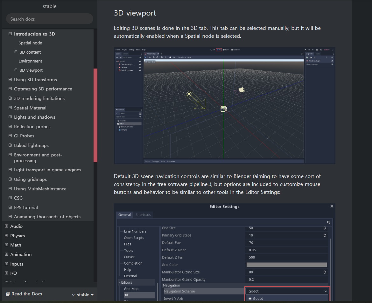Open Animating thousands of objects page

click(47, 217)
